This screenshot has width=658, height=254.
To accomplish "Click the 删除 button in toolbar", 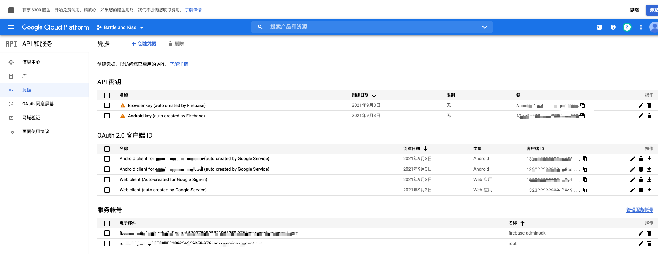I will click(176, 44).
